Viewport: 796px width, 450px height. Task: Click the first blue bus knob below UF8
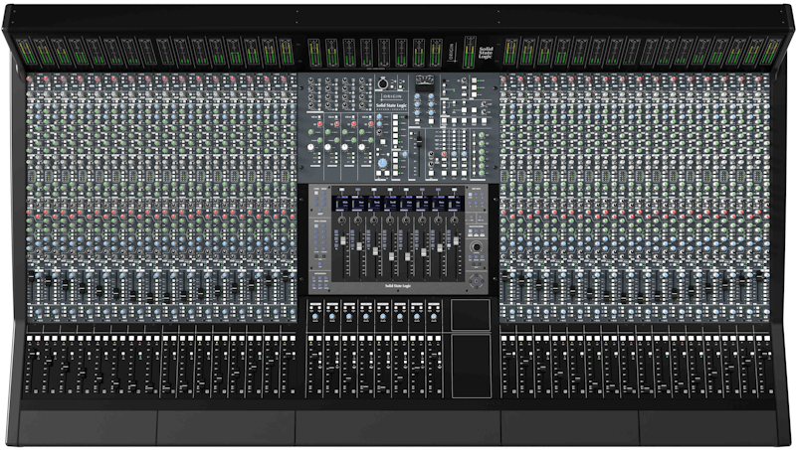click(315, 316)
